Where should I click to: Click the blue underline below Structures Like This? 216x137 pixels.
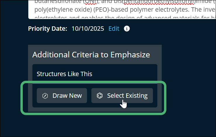tap(95, 83)
